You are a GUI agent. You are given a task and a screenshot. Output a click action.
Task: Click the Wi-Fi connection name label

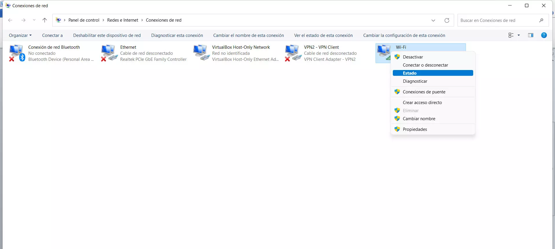(401, 47)
